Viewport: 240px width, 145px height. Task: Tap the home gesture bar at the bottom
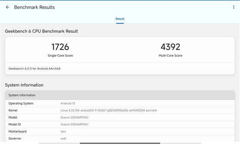(120, 143)
